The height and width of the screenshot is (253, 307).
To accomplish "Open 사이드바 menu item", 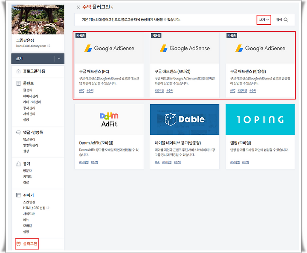I will click(29, 214).
